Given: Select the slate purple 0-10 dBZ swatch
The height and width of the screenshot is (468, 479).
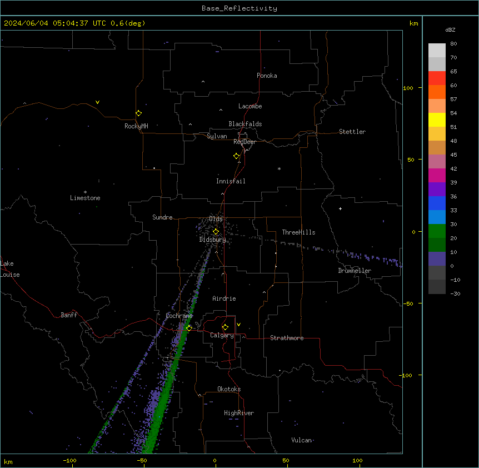Looking at the screenshot, I should click(x=437, y=259).
